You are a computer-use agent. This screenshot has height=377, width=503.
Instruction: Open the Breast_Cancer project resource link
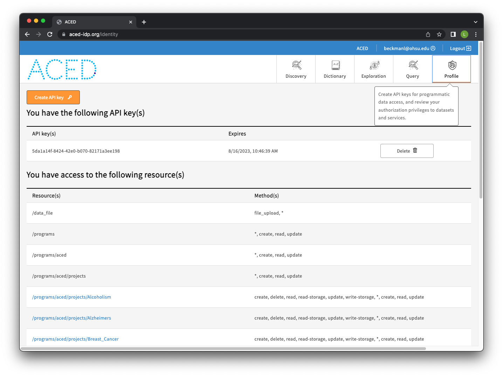tap(75, 339)
